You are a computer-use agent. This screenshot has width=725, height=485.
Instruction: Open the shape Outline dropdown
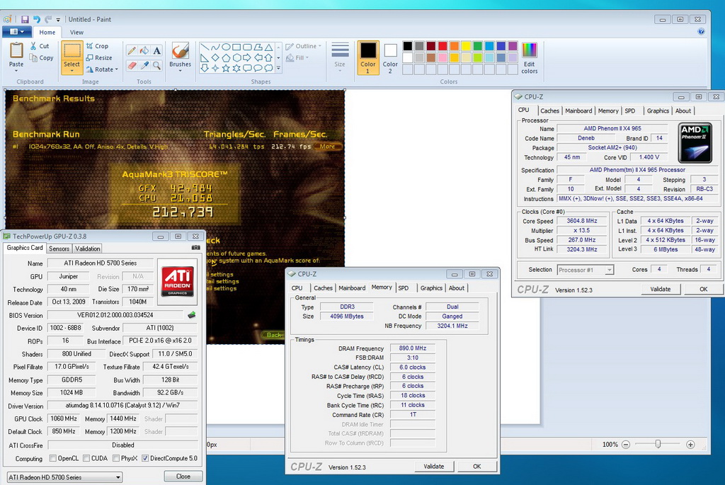coord(304,46)
